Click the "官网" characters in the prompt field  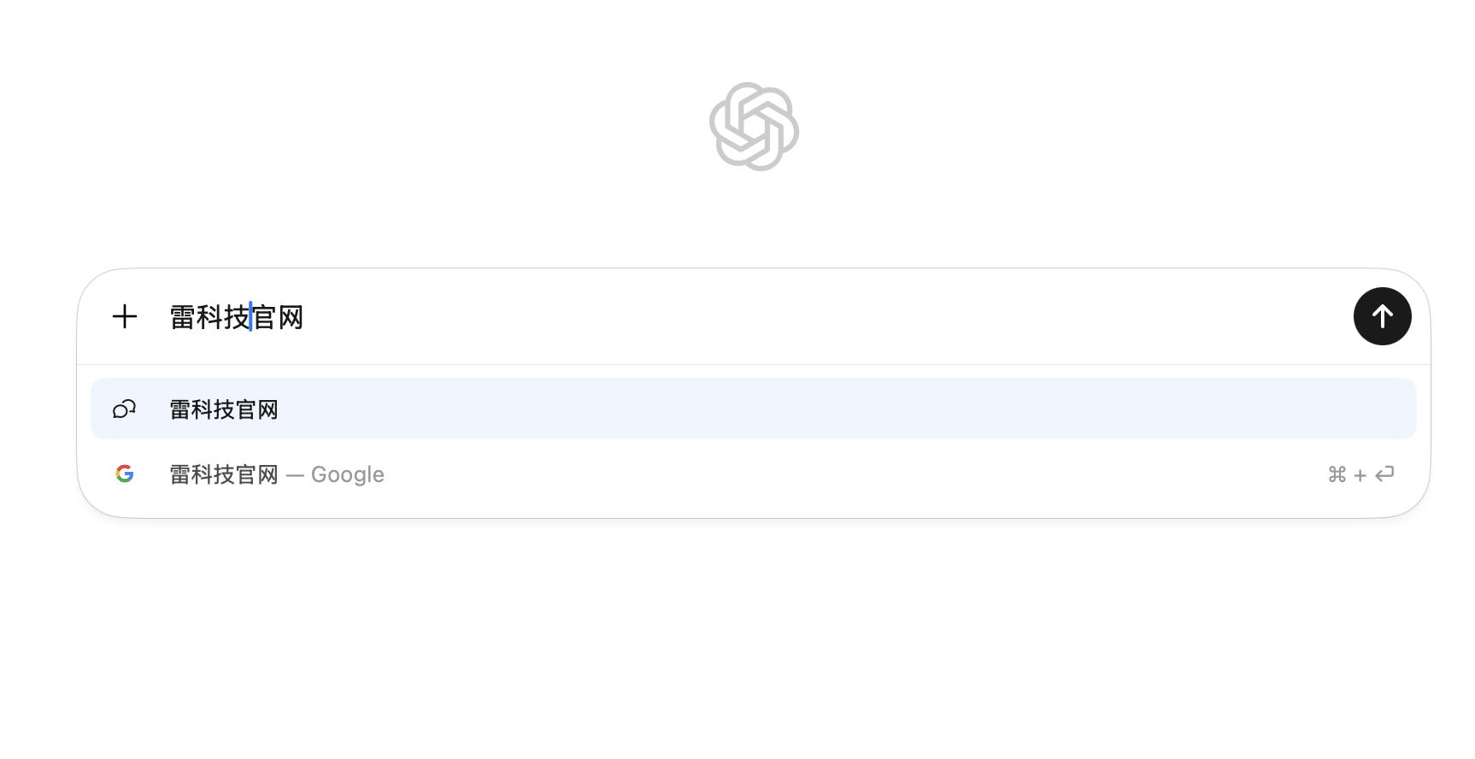pos(279,317)
